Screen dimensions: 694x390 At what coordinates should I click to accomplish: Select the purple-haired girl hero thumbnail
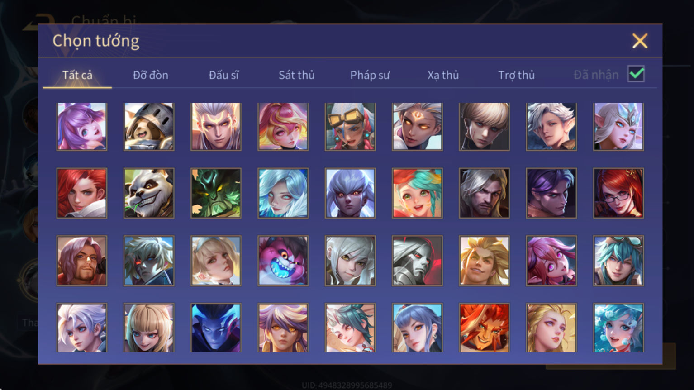[82, 126]
